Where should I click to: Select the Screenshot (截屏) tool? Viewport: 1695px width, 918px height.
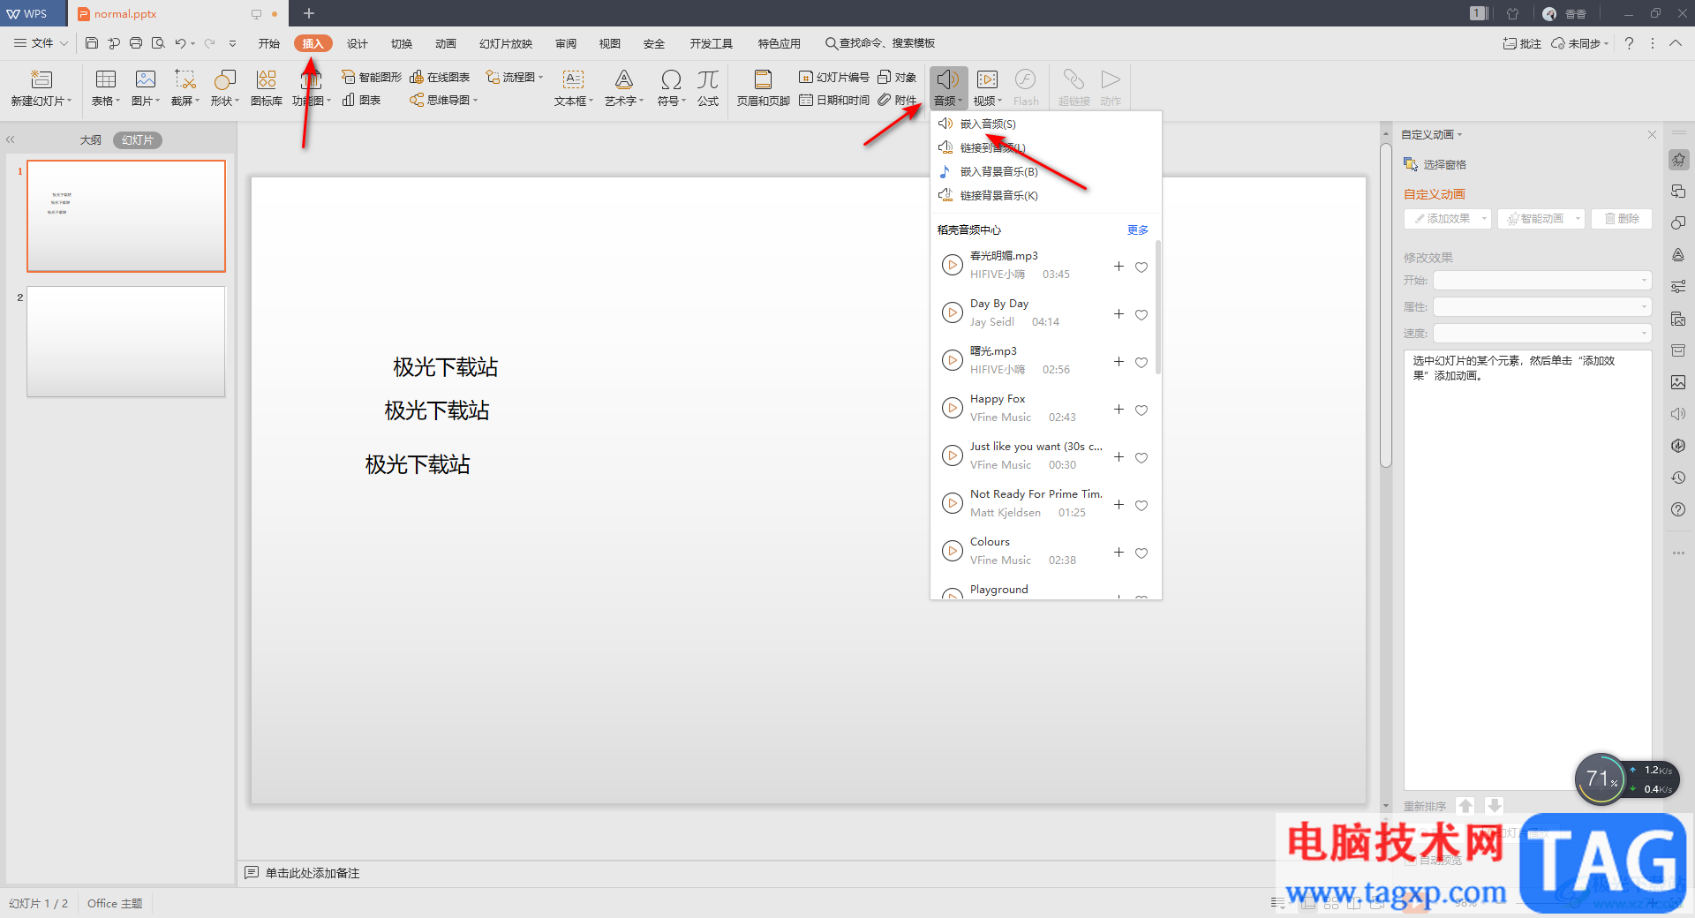click(x=185, y=87)
